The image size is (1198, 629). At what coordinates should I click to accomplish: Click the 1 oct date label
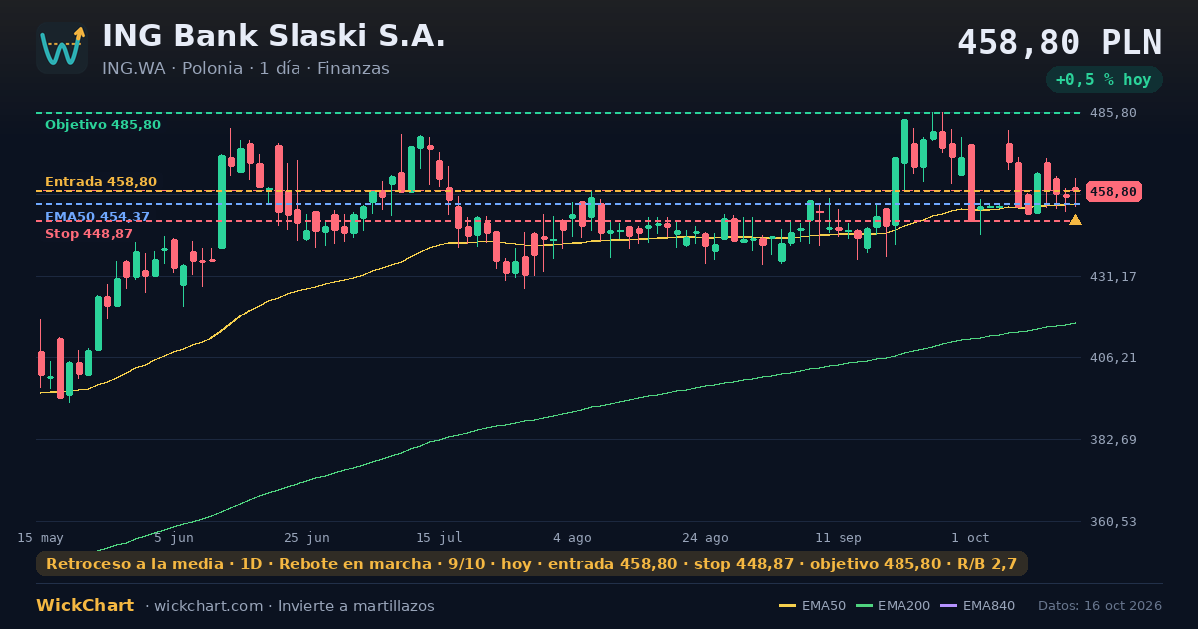click(970, 537)
